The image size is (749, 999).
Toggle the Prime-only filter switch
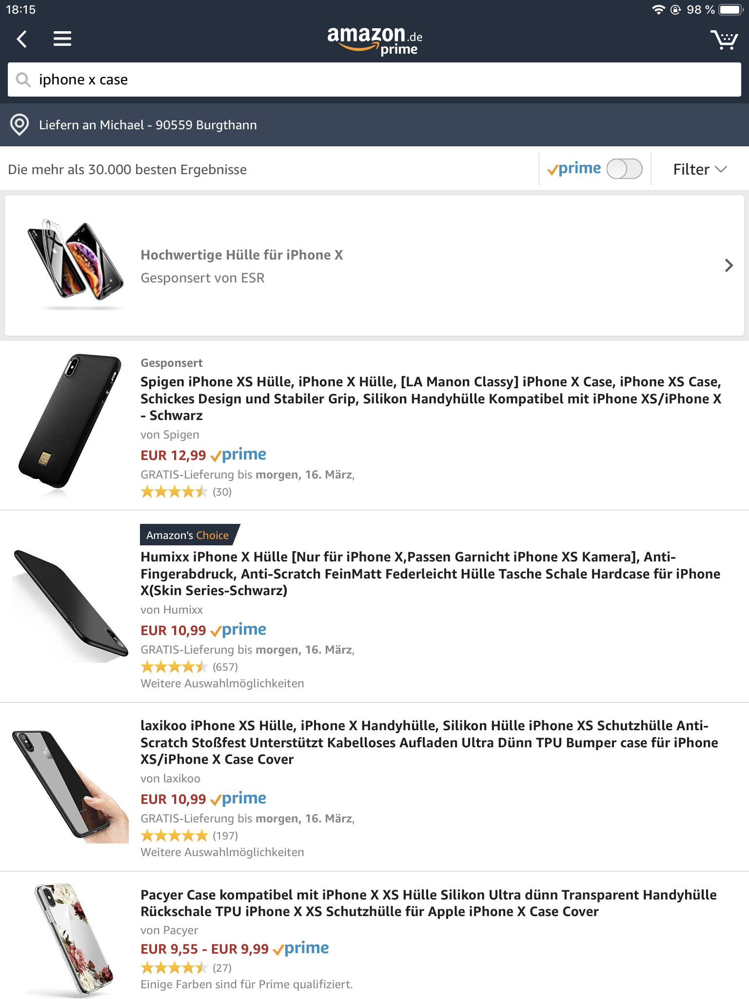point(624,169)
